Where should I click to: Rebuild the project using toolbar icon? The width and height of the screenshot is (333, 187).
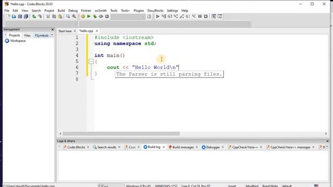tap(101, 16)
